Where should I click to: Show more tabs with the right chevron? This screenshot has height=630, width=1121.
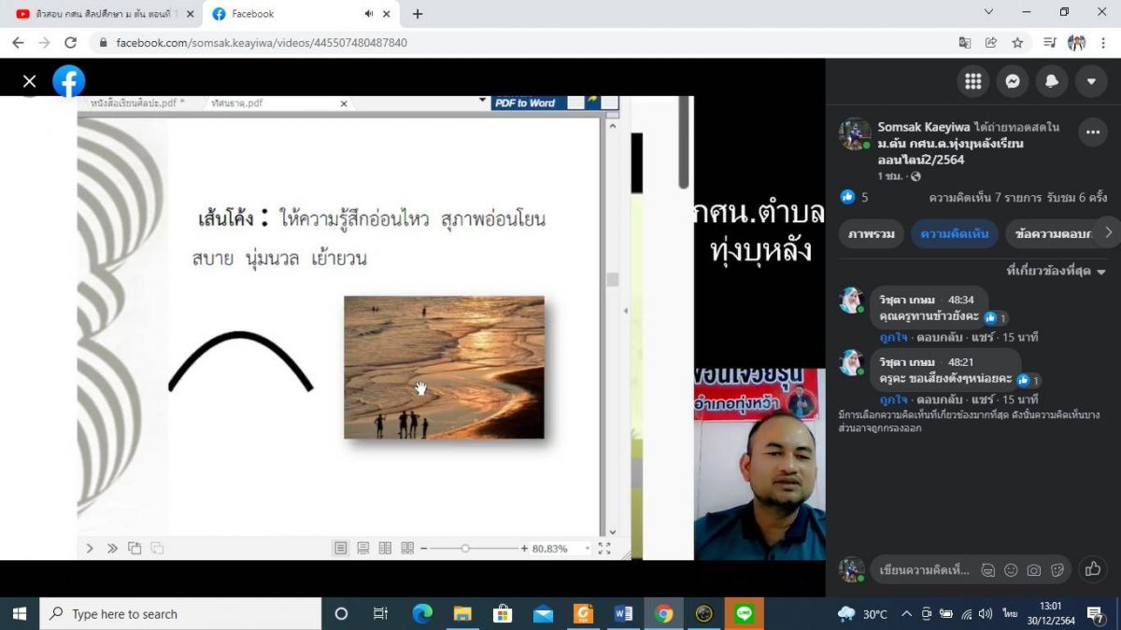tap(1108, 232)
